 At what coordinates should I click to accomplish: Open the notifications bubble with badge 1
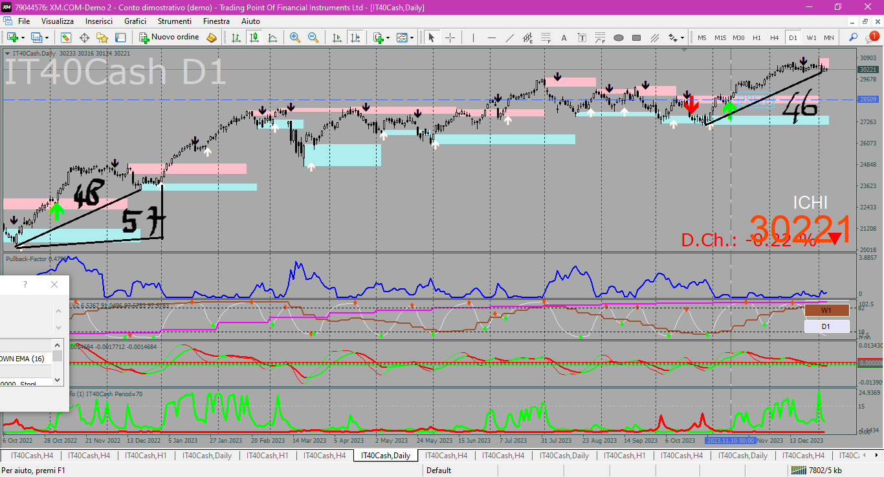coord(873,37)
